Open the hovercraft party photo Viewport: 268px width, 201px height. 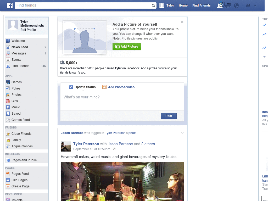coord(122,182)
